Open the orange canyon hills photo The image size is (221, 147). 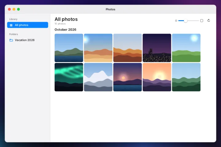click(128, 48)
